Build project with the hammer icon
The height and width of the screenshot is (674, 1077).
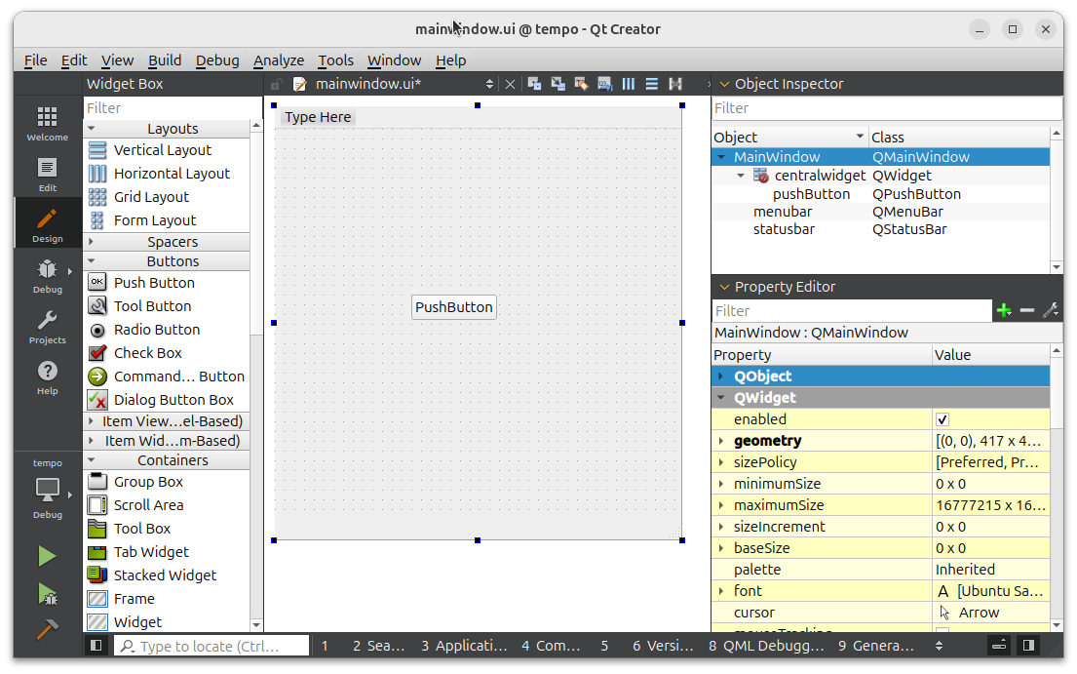47,629
